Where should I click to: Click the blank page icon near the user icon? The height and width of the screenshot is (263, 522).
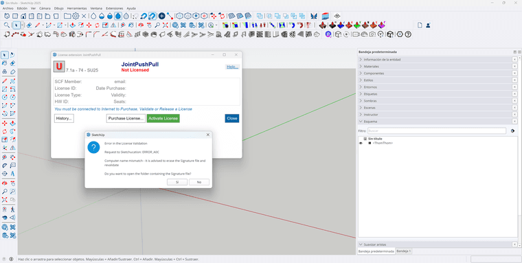pyautogui.click(x=420, y=25)
